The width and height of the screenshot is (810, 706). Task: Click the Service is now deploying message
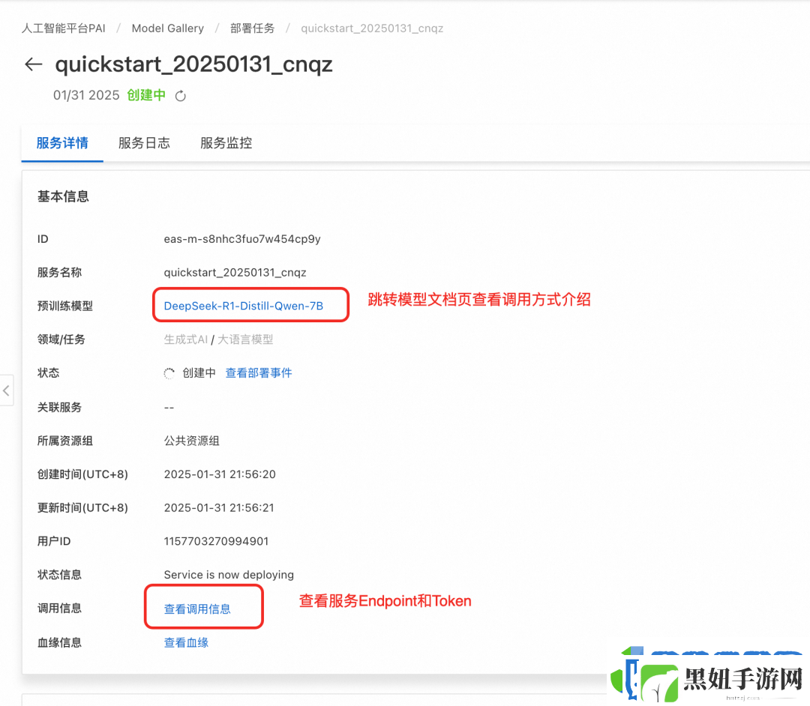(x=229, y=575)
